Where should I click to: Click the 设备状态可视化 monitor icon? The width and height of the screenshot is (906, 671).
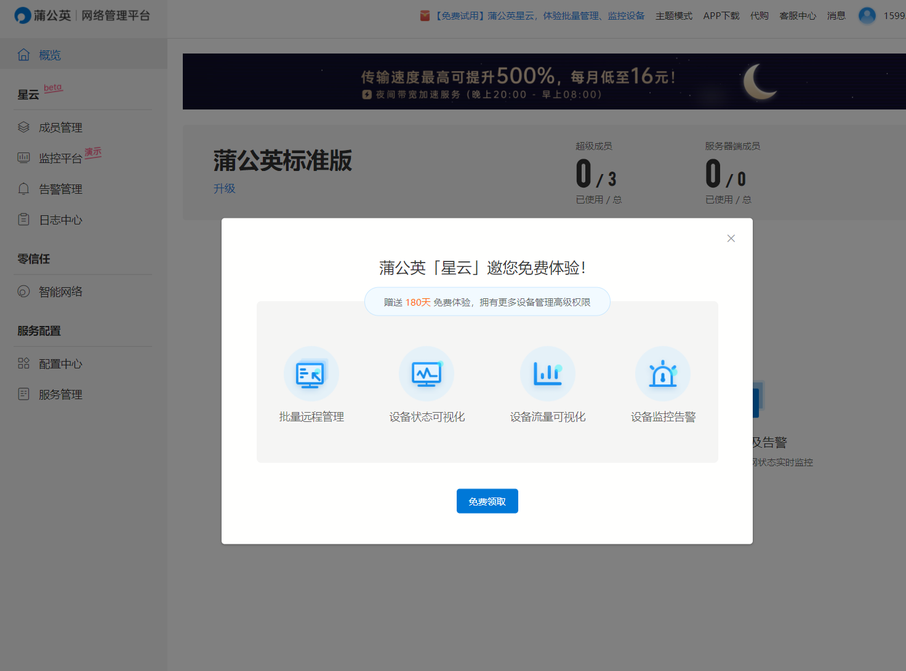[x=427, y=374]
